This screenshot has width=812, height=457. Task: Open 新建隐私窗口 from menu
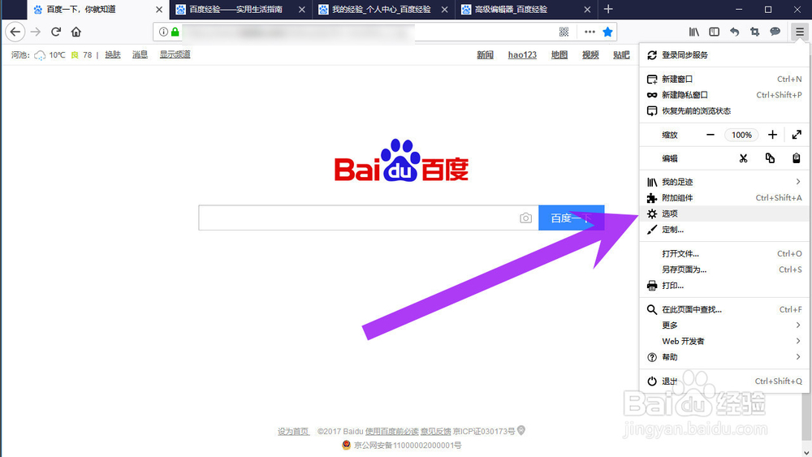pyautogui.click(x=724, y=95)
